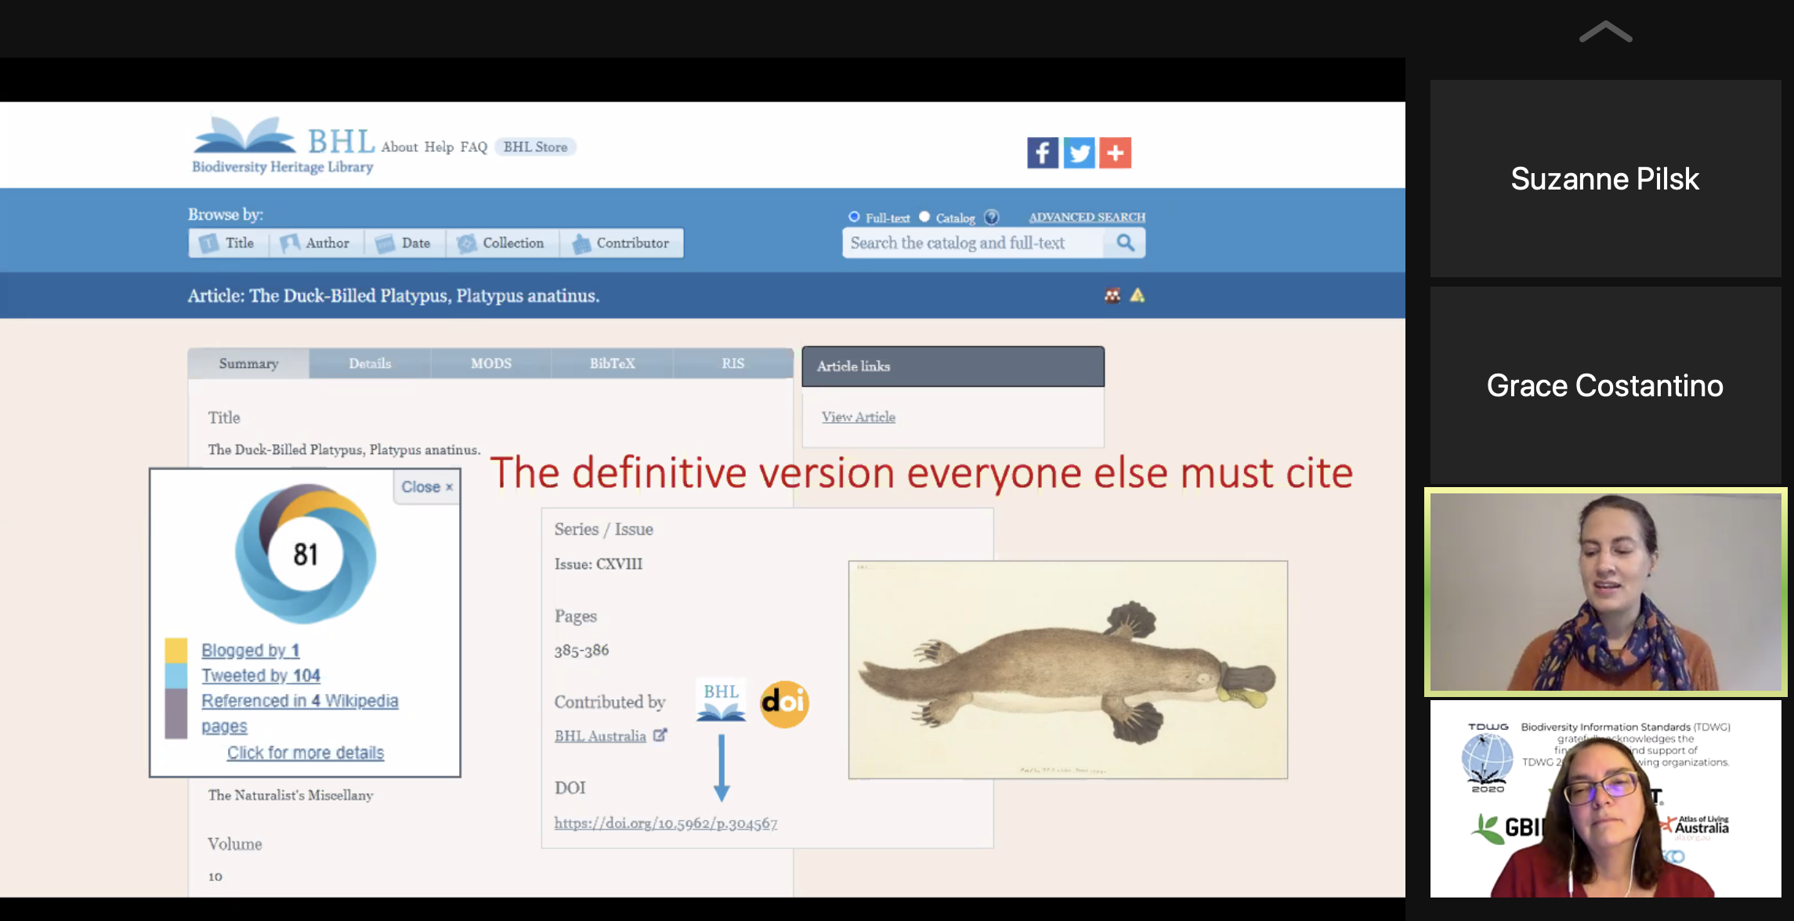This screenshot has width=1794, height=921.
Task: Click the search magnifier icon
Action: click(1125, 243)
